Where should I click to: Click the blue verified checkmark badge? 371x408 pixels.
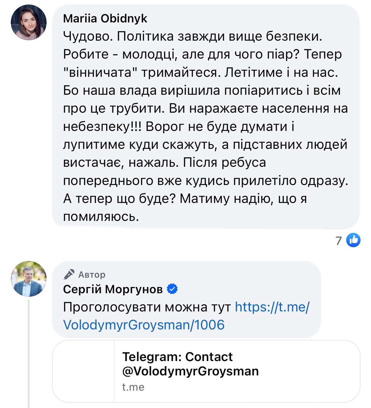tap(172, 289)
